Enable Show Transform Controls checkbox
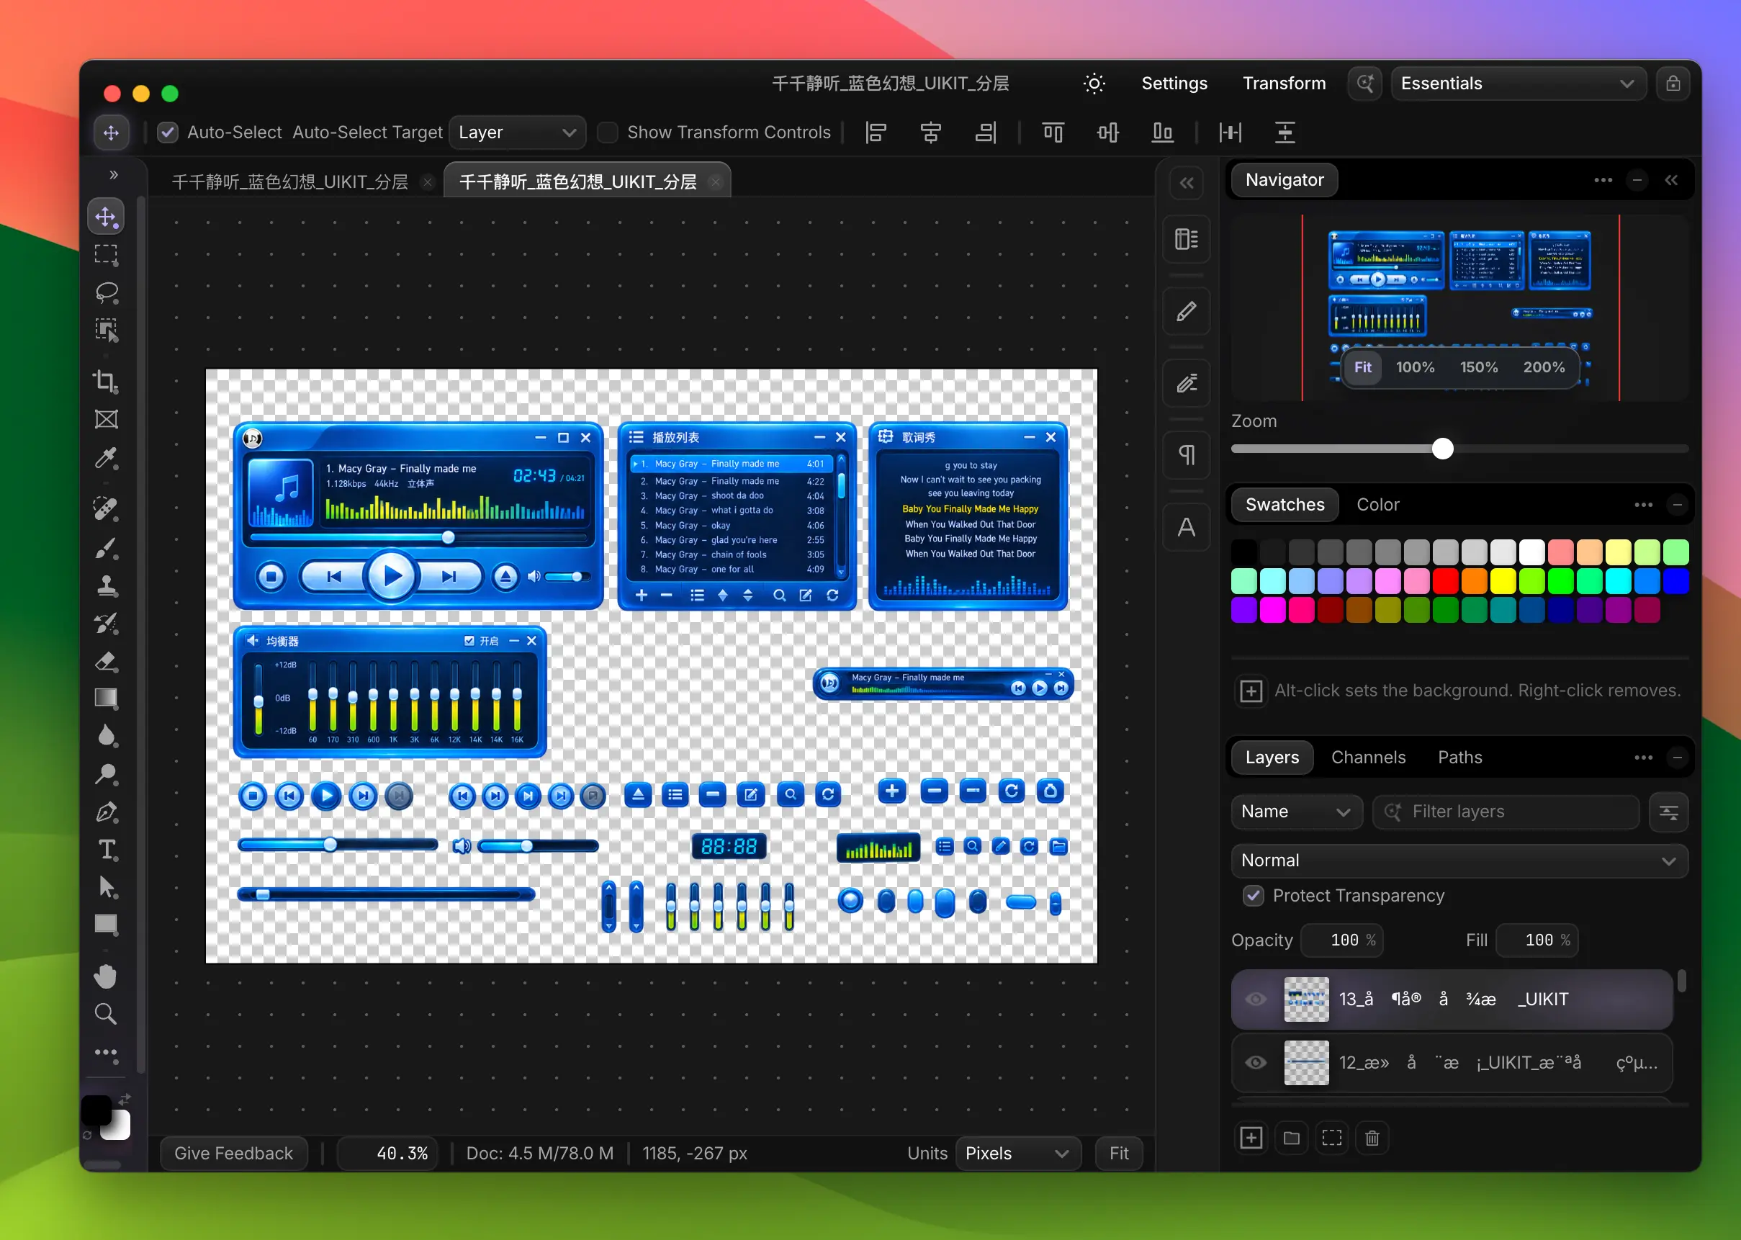1741x1240 pixels. tap(608, 132)
